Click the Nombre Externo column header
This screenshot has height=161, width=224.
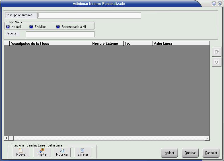click(x=107, y=44)
